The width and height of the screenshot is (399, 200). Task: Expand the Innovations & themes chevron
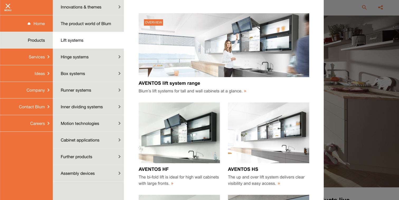pos(119,7)
